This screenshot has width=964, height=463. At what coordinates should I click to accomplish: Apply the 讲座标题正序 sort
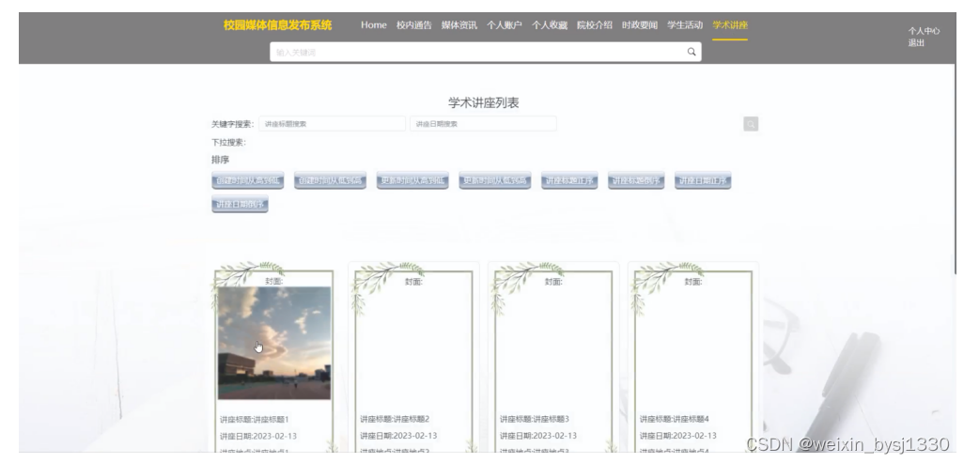(x=569, y=180)
